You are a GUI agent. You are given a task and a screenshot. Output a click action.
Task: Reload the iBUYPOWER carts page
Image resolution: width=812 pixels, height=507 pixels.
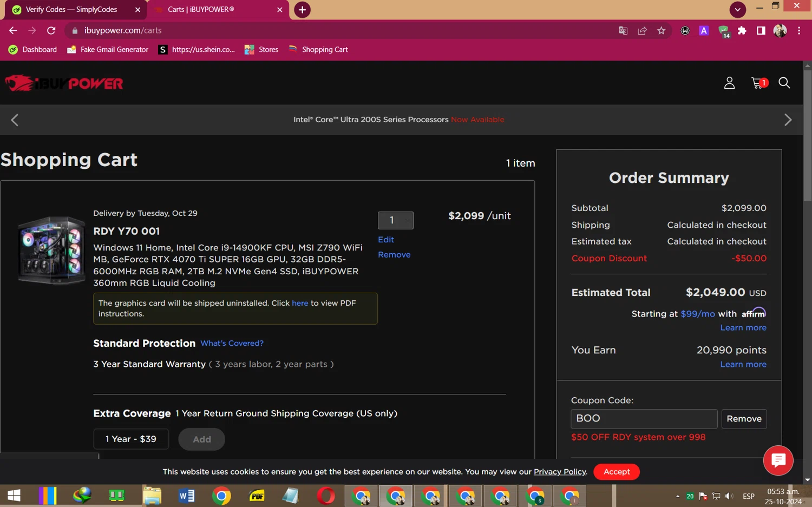51,31
